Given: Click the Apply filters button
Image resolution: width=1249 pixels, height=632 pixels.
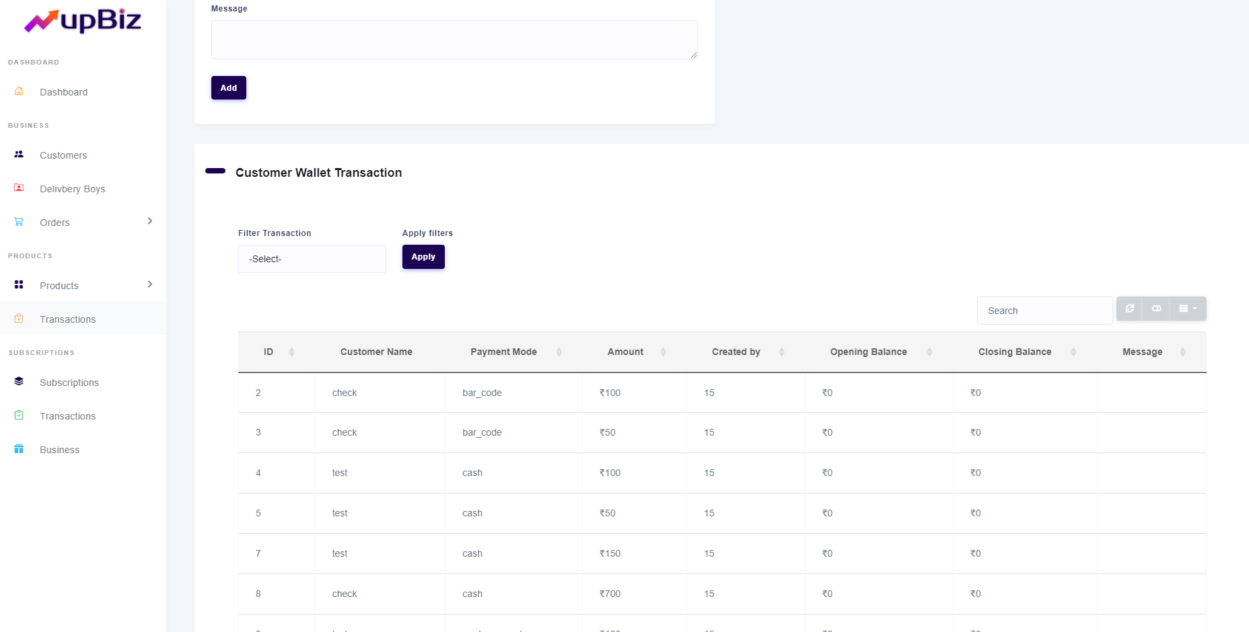Looking at the screenshot, I should click(423, 257).
